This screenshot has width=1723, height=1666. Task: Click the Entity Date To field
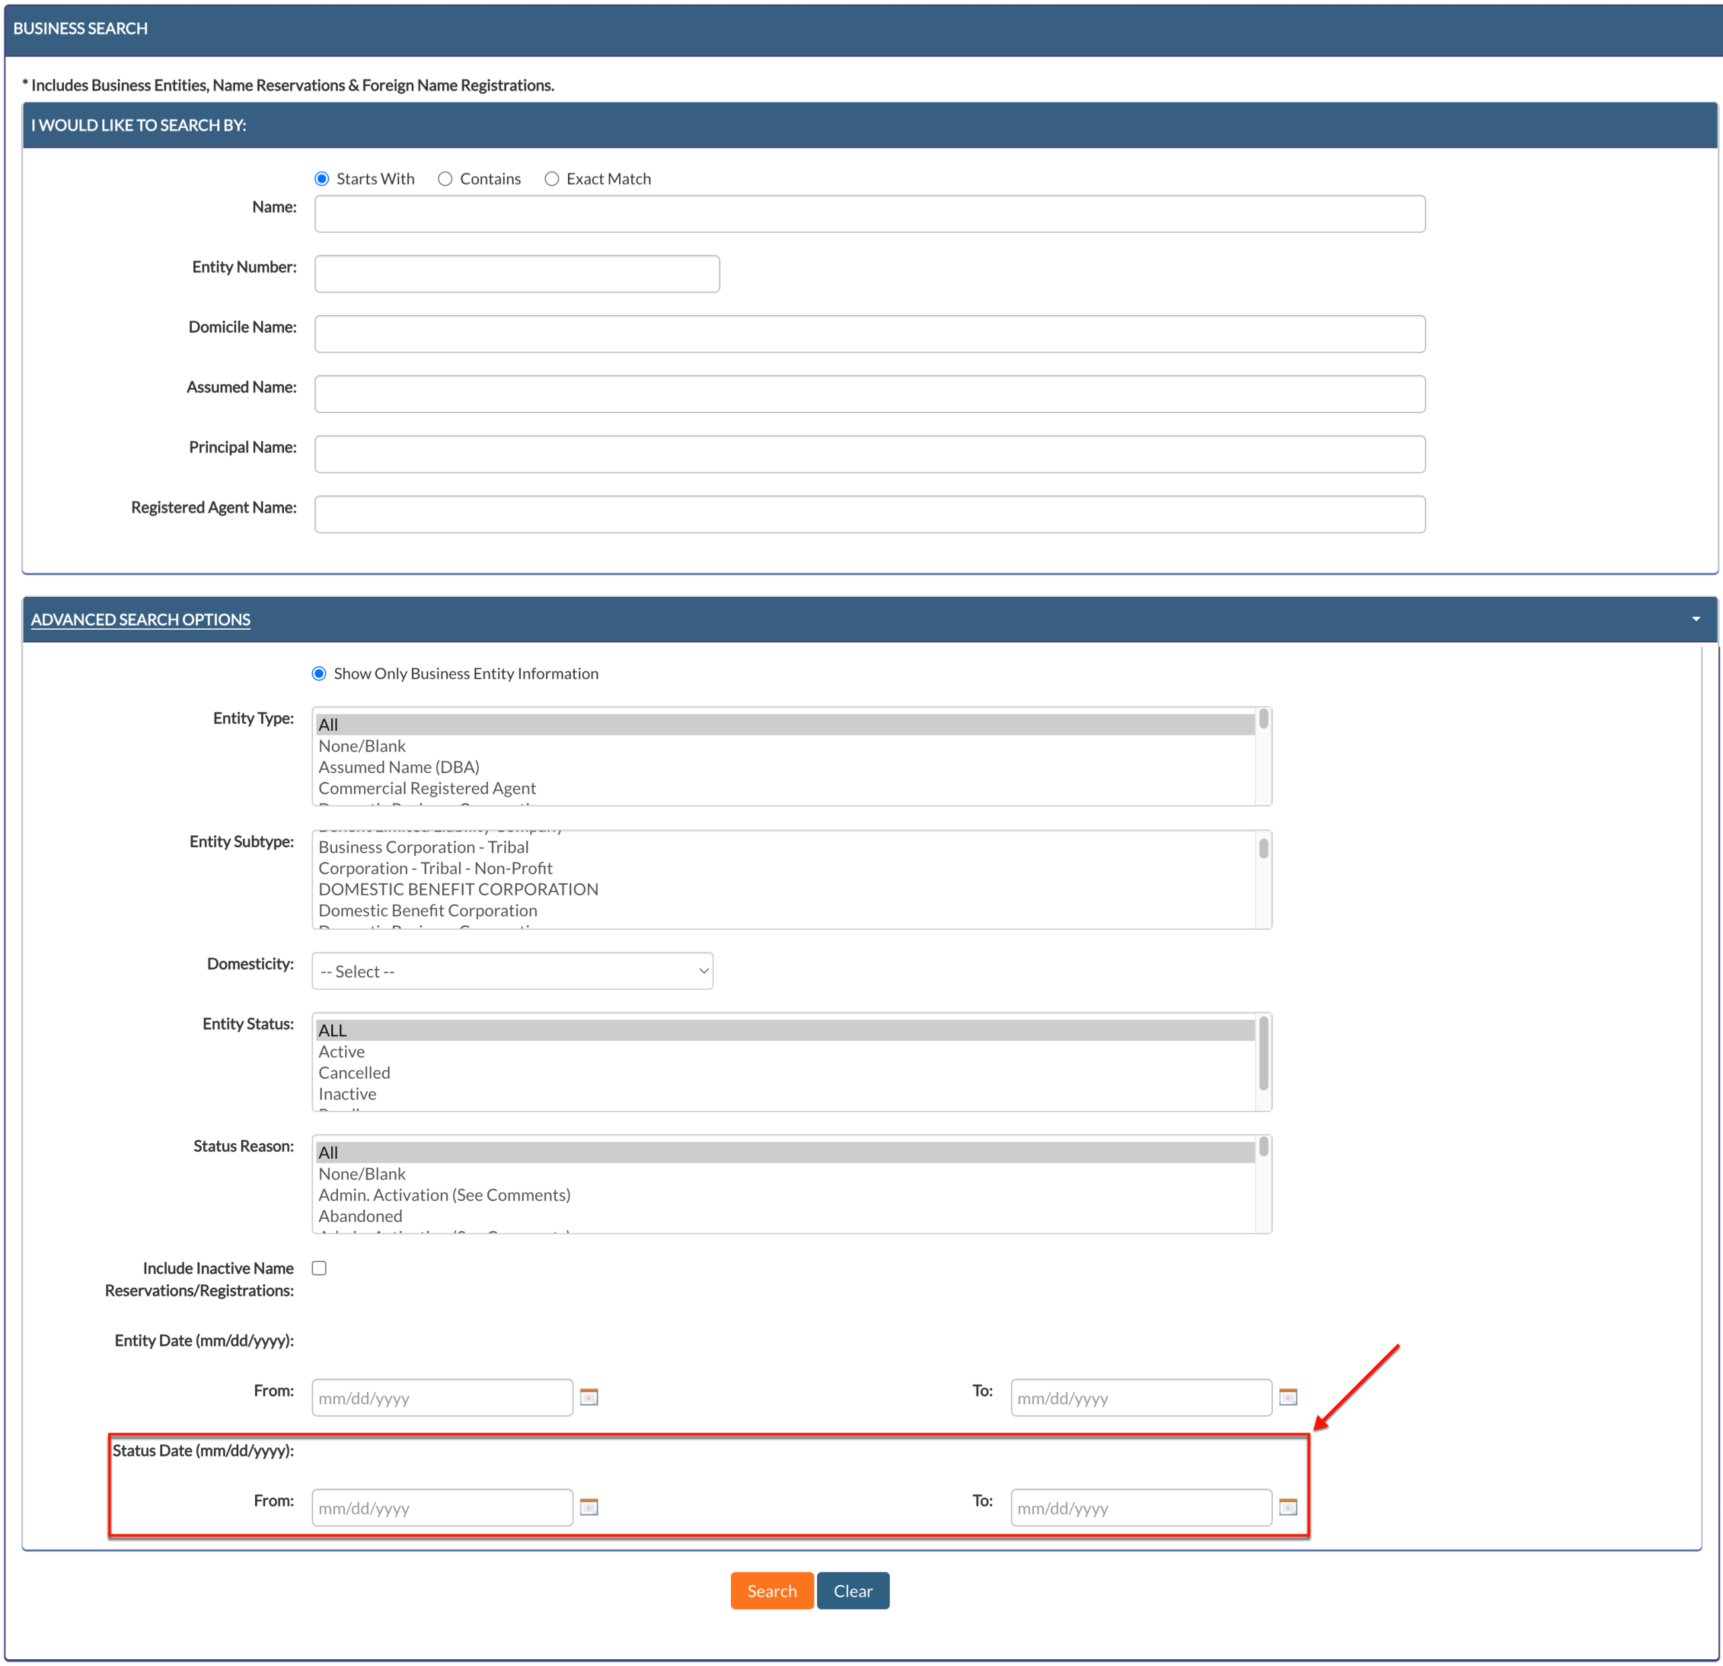[x=1141, y=1397]
